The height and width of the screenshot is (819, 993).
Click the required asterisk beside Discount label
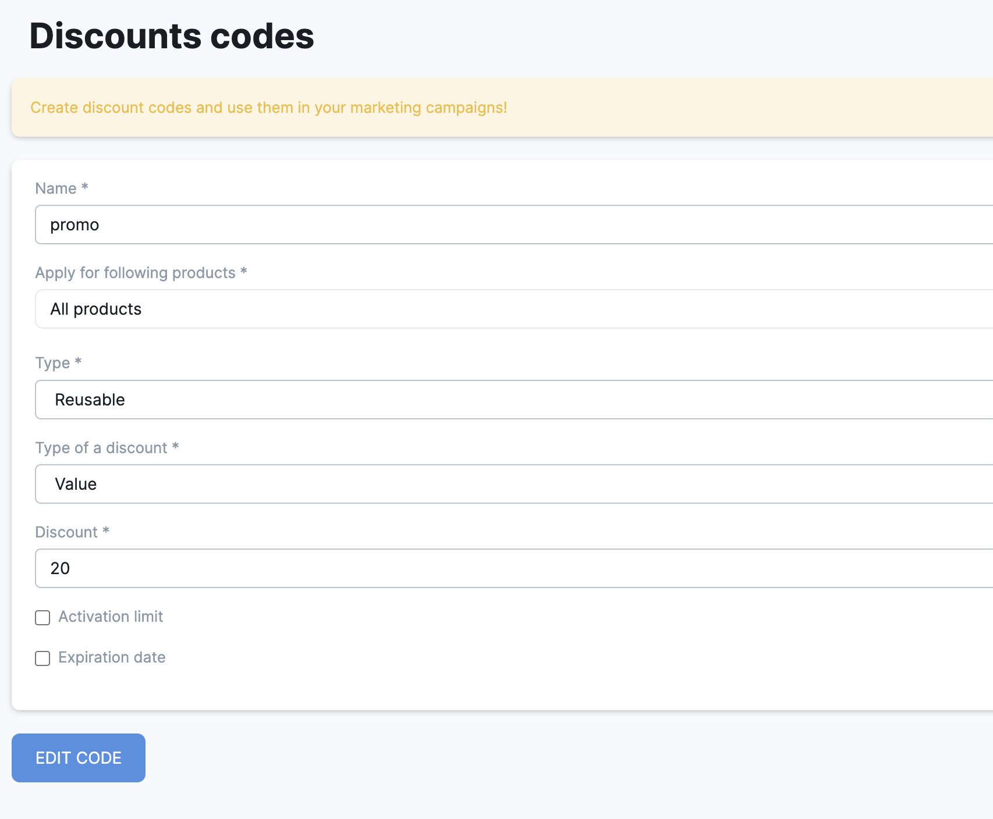[106, 531]
